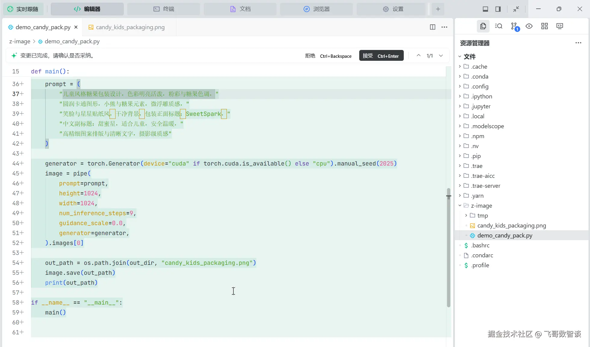
Task: Click the editor vertical scrollbar thumb
Action: click(x=448, y=247)
